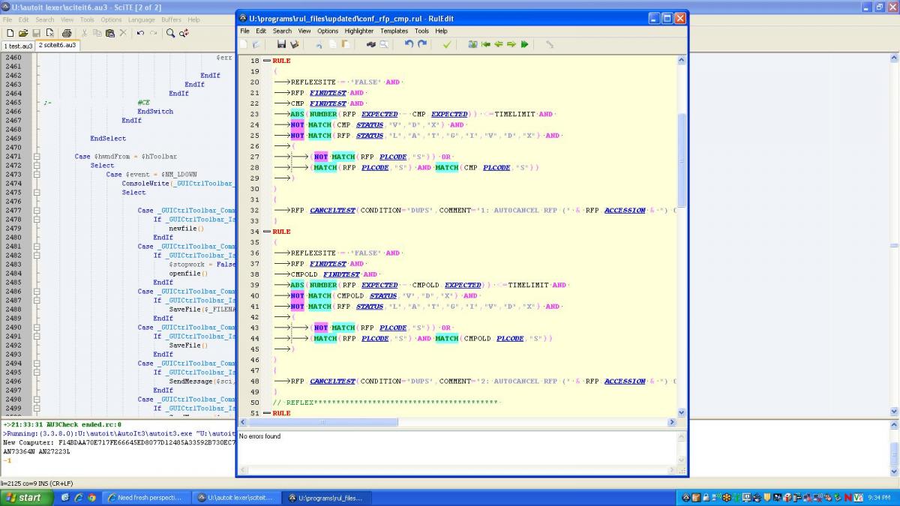
Task: Open the Templates menu in RulEdit
Action: tap(394, 31)
